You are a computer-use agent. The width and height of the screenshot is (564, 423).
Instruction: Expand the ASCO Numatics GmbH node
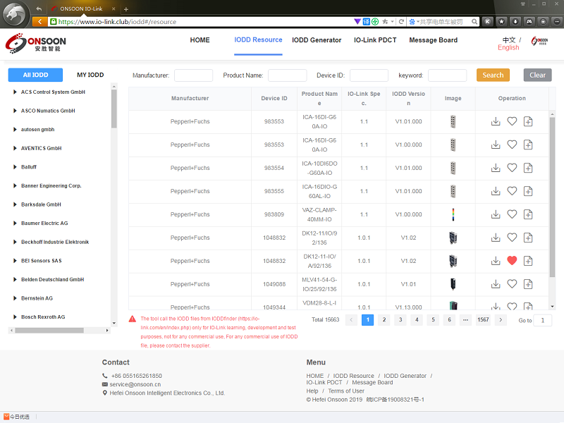(15, 111)
